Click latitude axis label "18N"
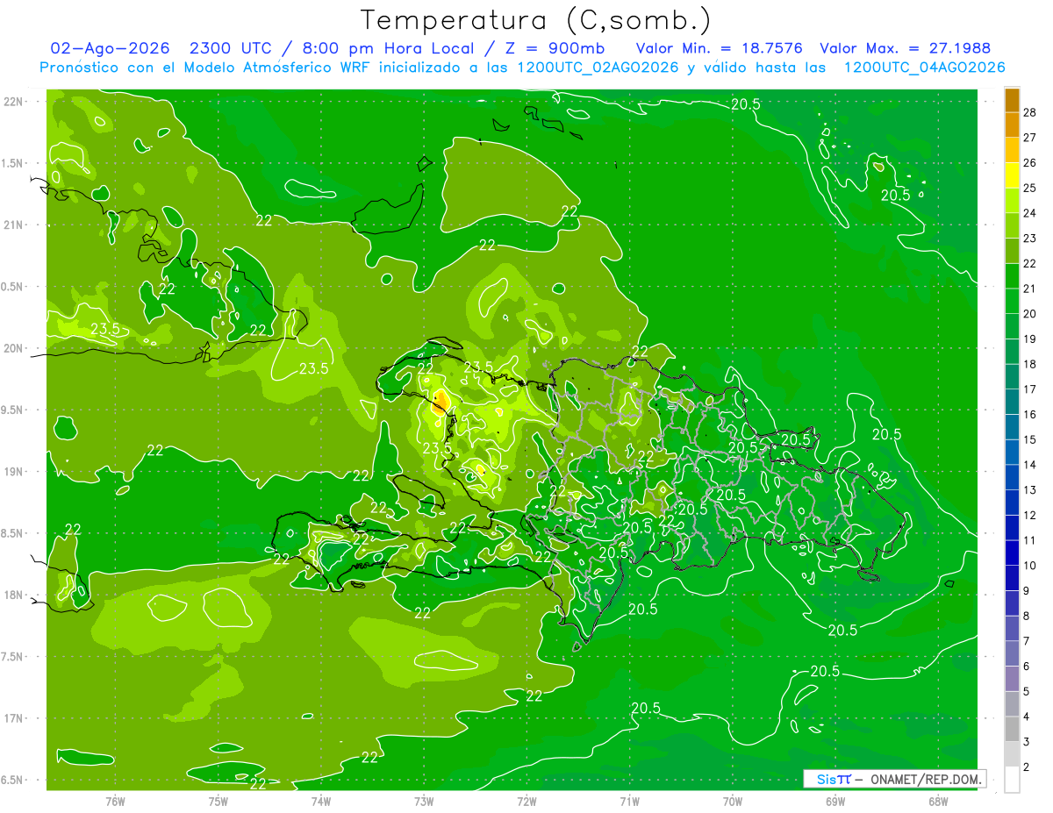Viewport: 1053px width, 813px height. [14, 595]
